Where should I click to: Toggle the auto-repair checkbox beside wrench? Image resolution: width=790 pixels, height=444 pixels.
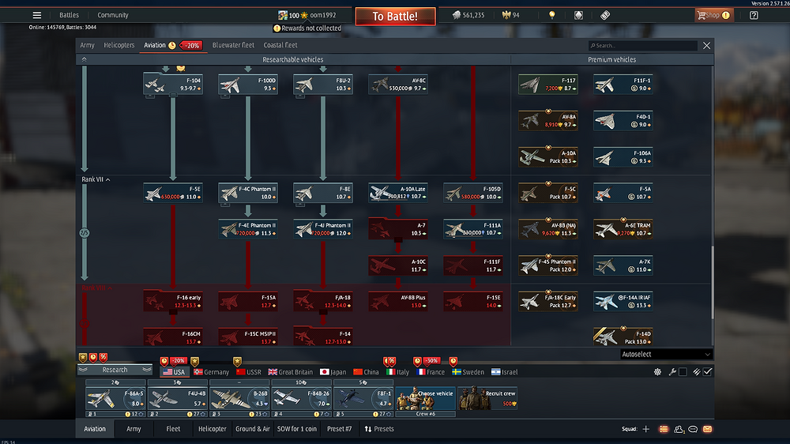coord(683,372)
